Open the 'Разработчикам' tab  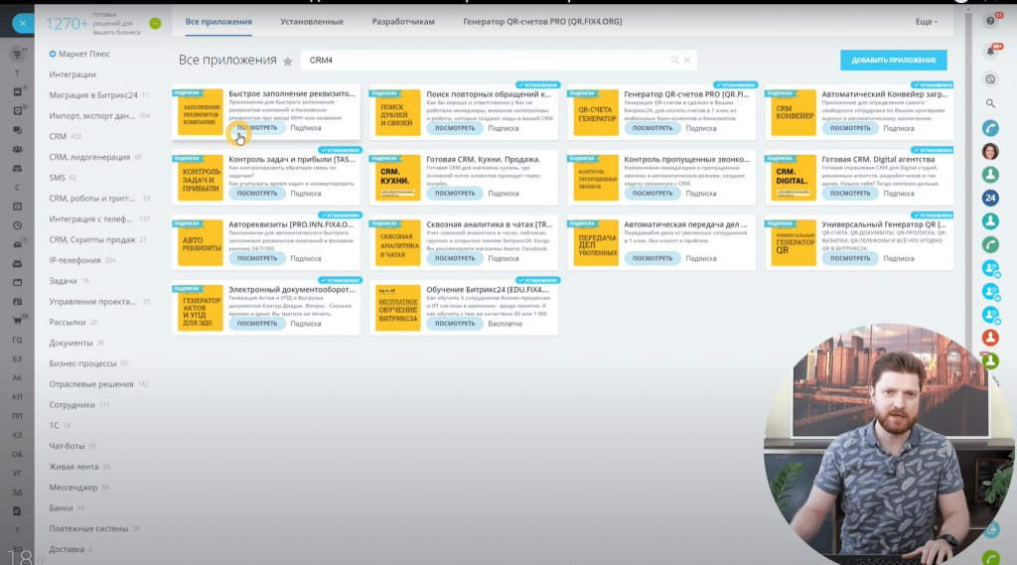click(x=403, y=22)
